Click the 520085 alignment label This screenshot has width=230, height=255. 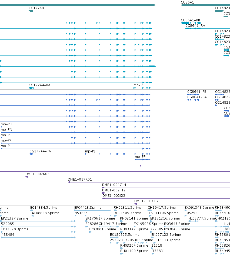point(8,224)
